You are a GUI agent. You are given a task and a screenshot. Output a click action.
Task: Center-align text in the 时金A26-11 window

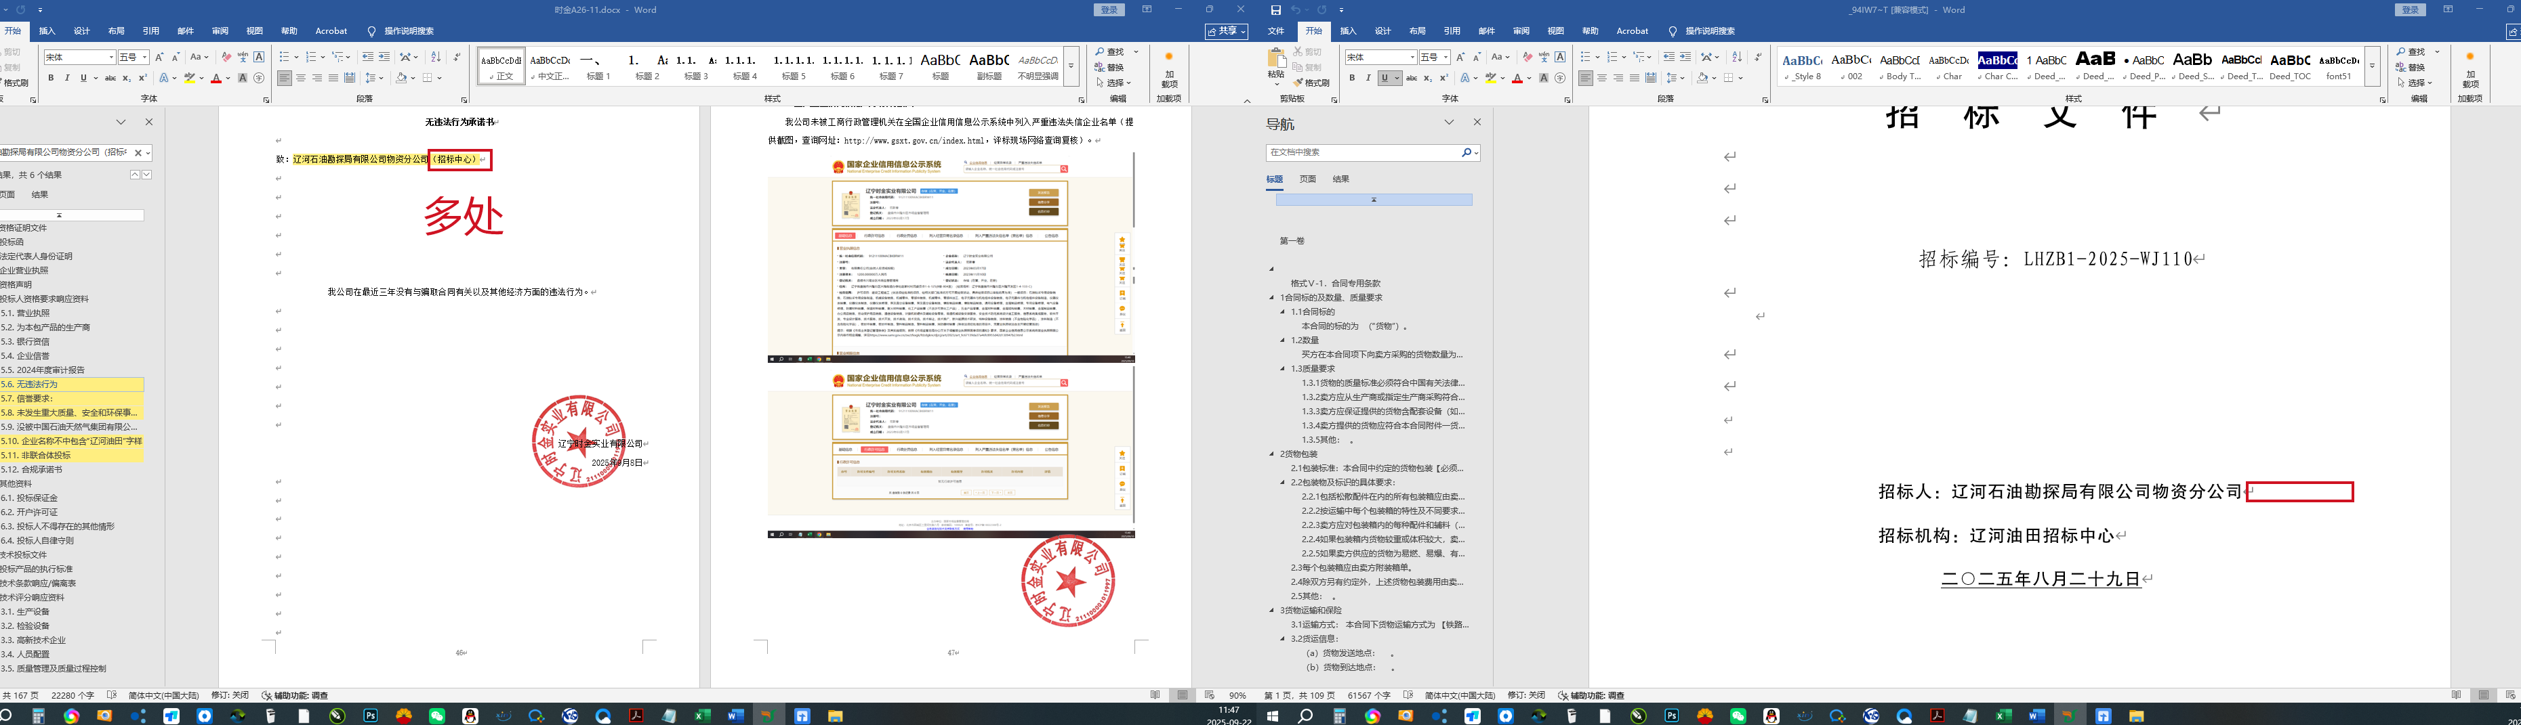click(x=300, y=78)
